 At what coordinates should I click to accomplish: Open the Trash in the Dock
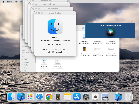click(127, 96)
